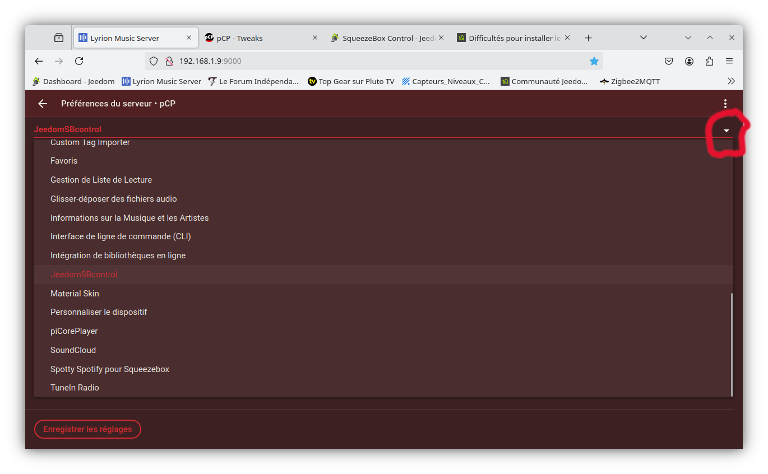Close the SqueezeBox Control tab

point(441,38)
